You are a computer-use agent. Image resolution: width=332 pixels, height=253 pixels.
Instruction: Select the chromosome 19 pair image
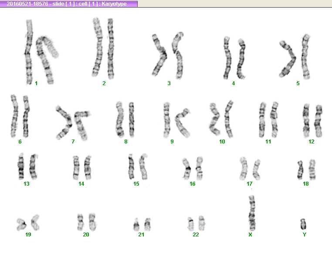(x=28, y=223)
